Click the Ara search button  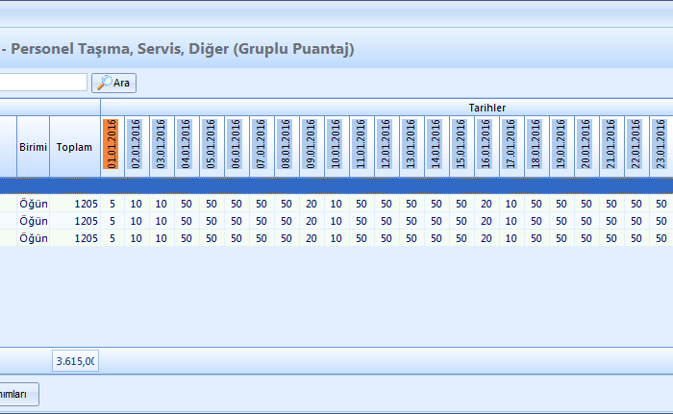pyautogui.click(x=113, y=84)
